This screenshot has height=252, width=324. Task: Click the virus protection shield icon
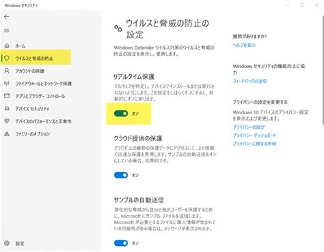tap(7, 58)
